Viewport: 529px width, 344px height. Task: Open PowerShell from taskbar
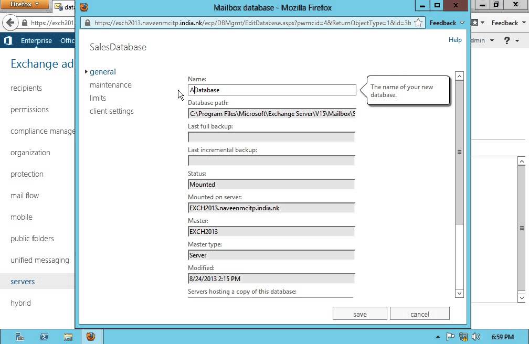(44, 337)
